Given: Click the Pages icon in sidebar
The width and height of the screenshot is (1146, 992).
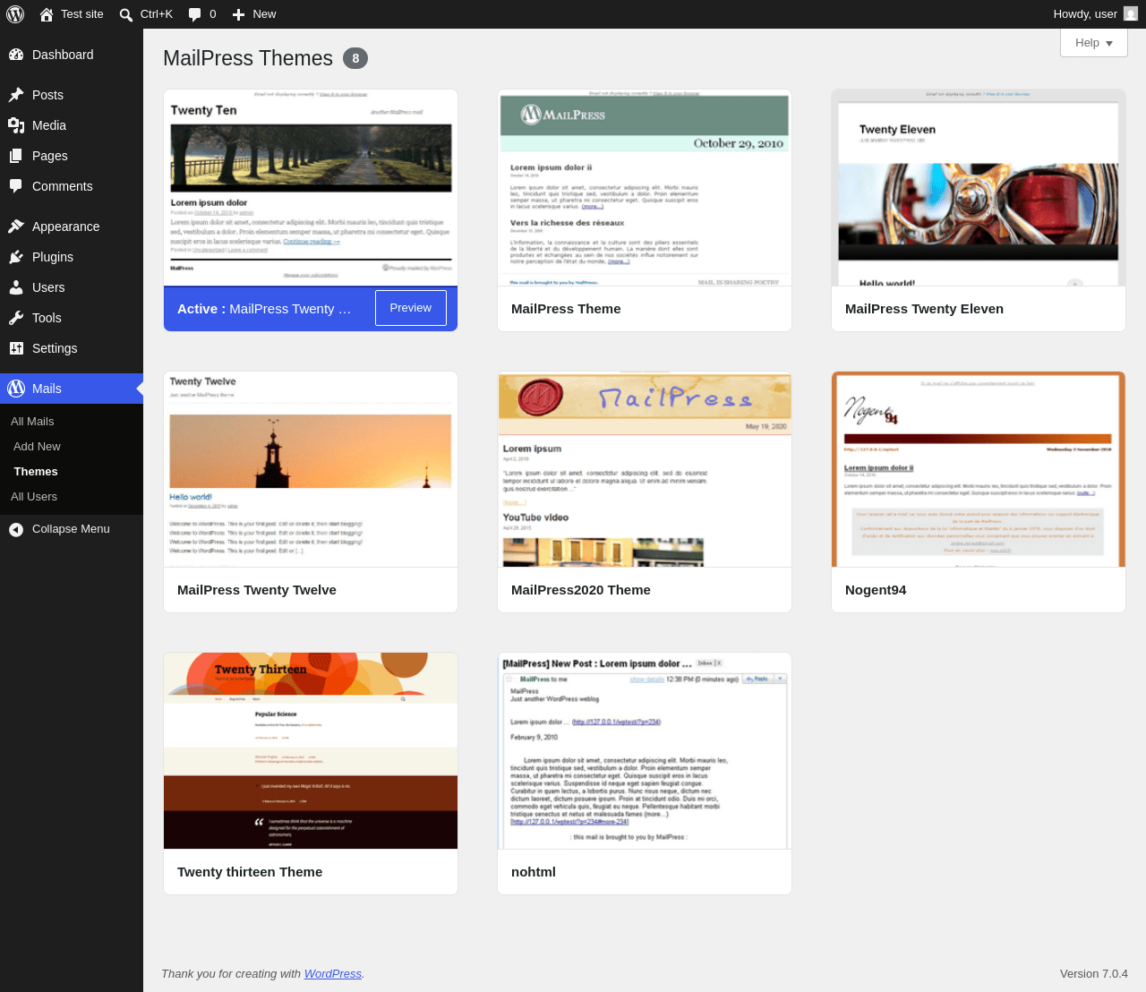Looking at the screenshot, I should pos(16,156).
